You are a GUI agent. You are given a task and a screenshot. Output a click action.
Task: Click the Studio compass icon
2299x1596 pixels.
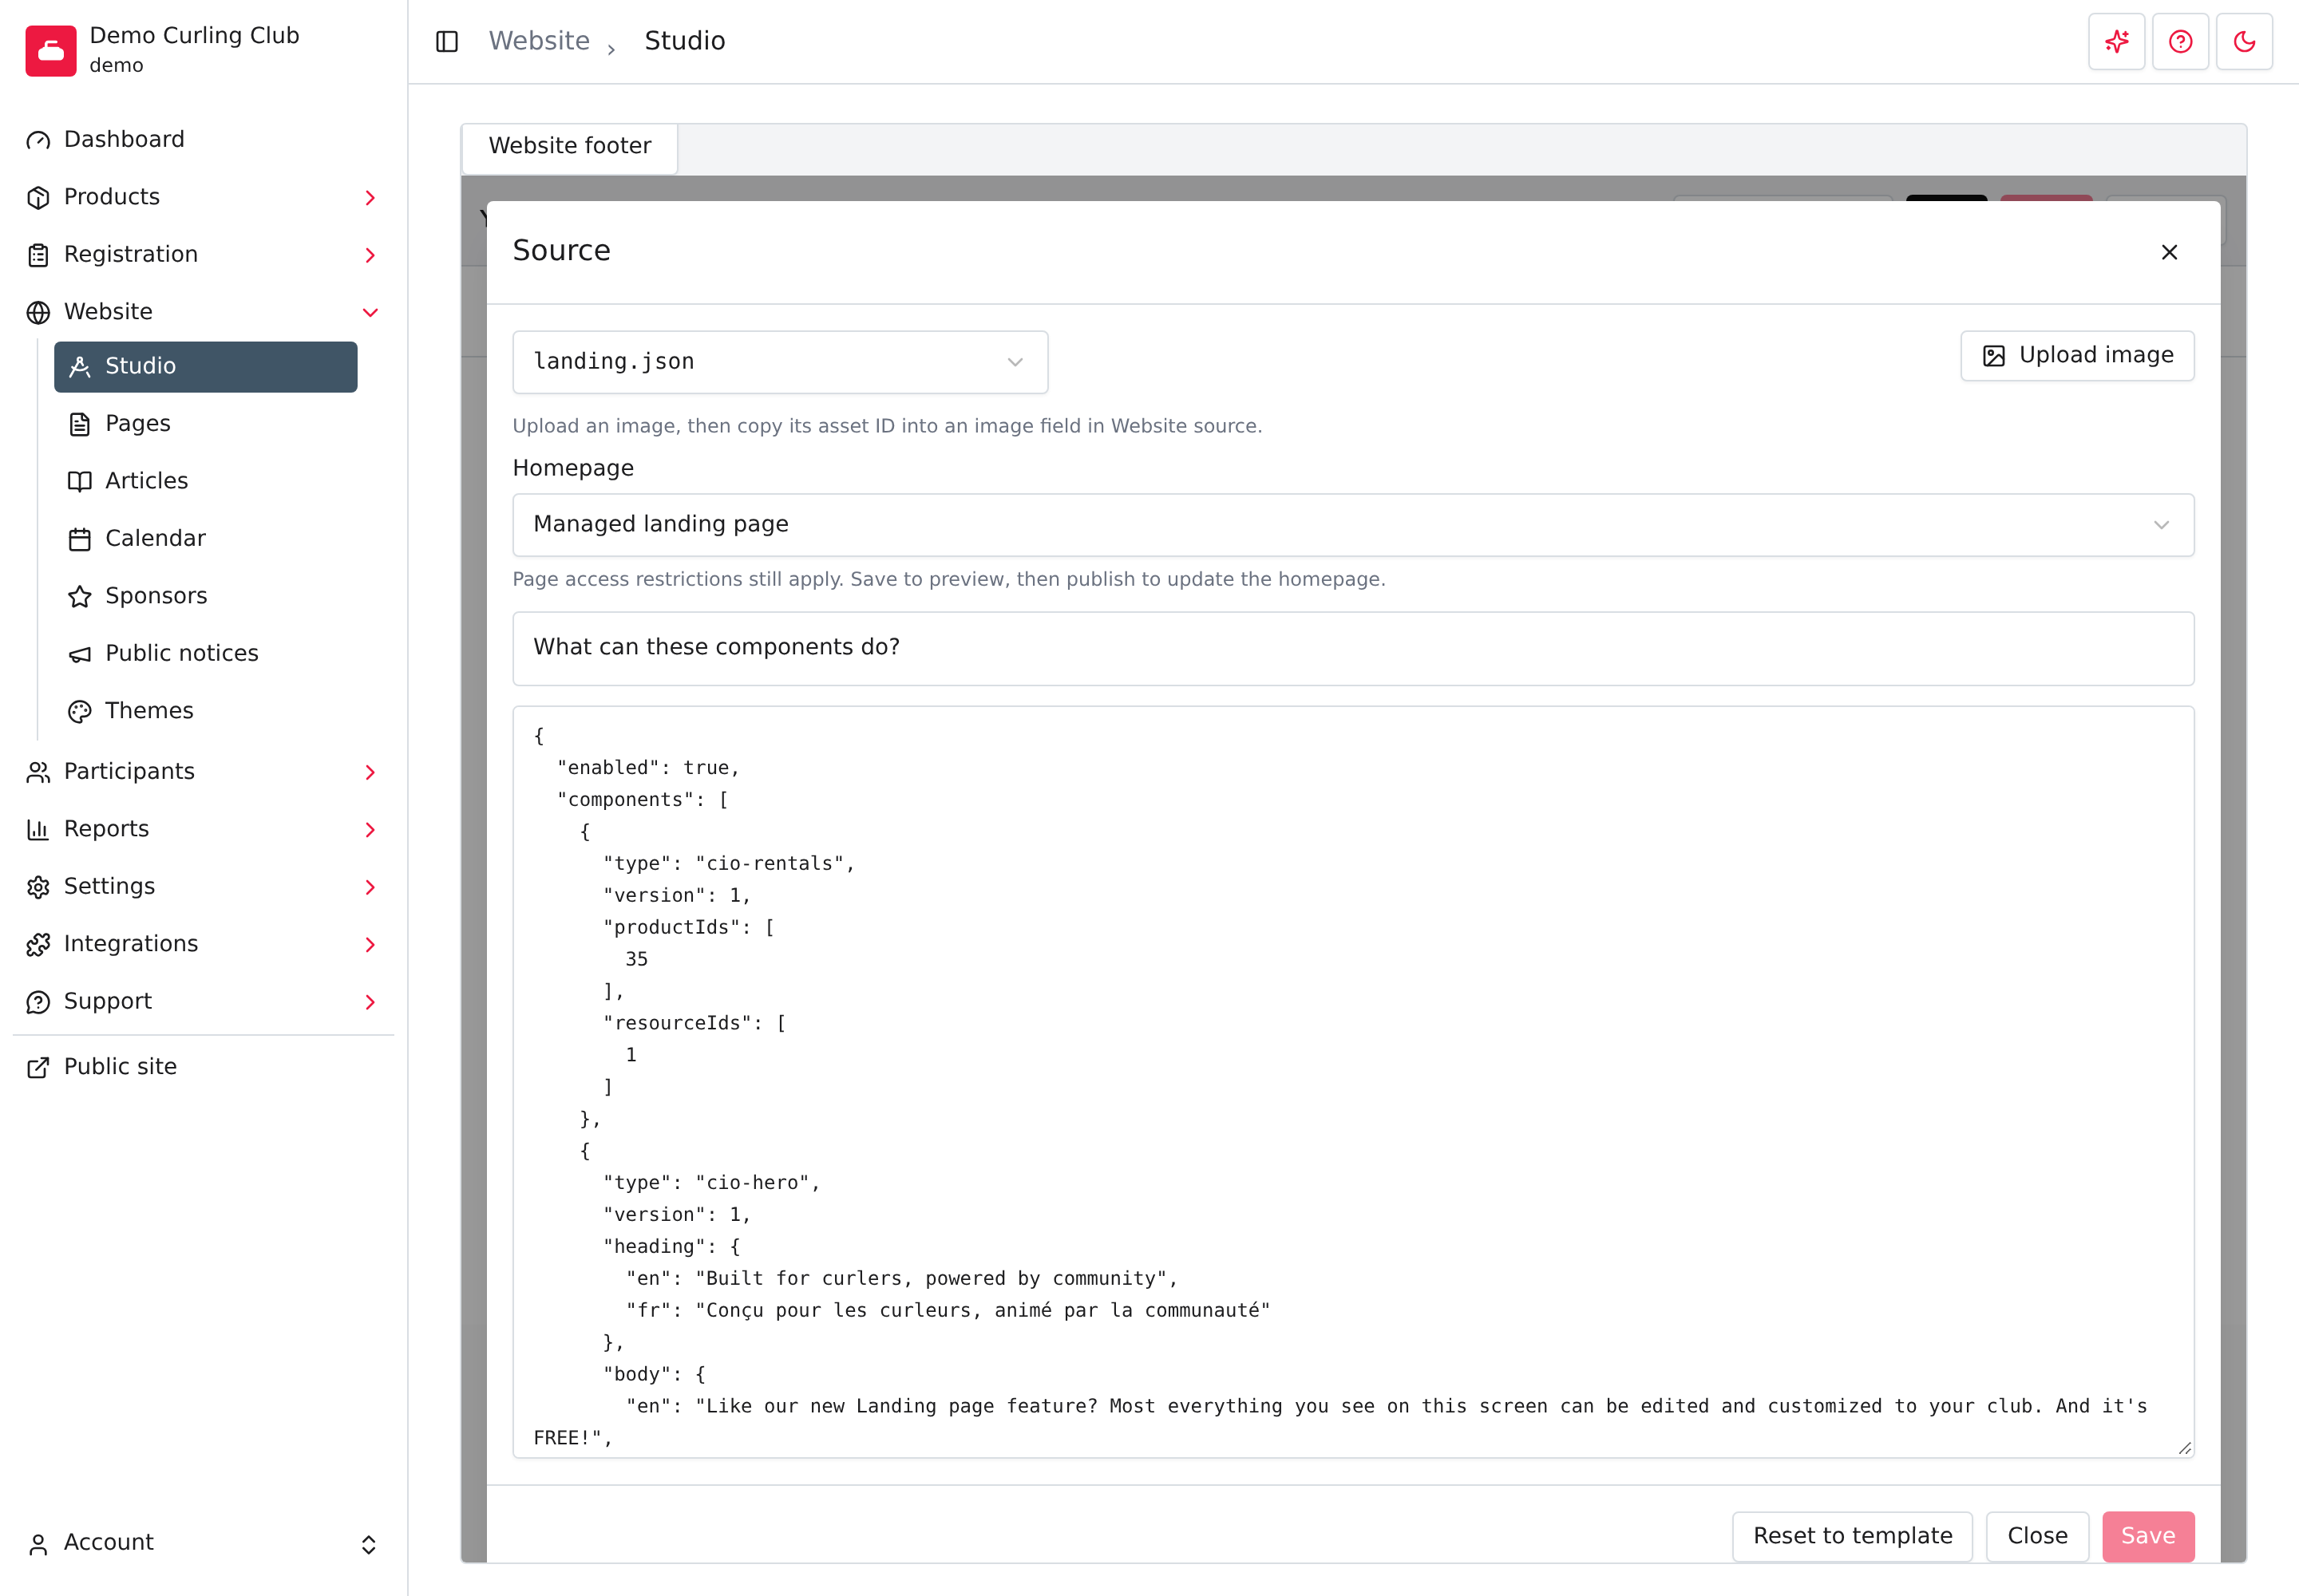(x=80, y=366)
